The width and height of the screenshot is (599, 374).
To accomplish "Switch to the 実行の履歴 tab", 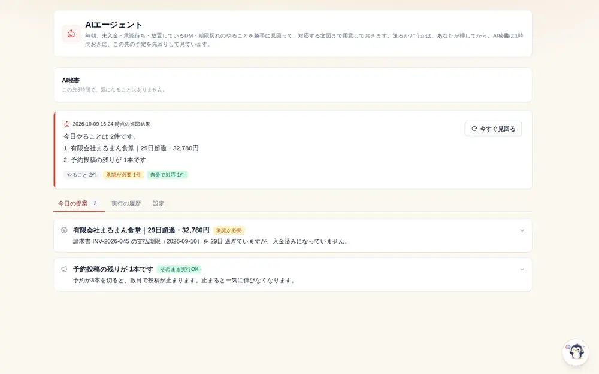I will (126, 204).
